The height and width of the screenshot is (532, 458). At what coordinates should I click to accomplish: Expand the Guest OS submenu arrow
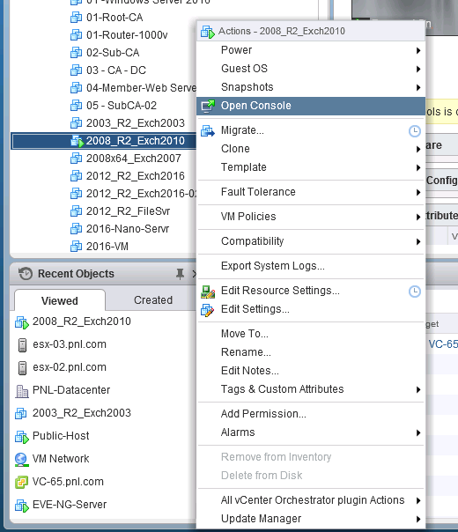click(x=418, y=70)
